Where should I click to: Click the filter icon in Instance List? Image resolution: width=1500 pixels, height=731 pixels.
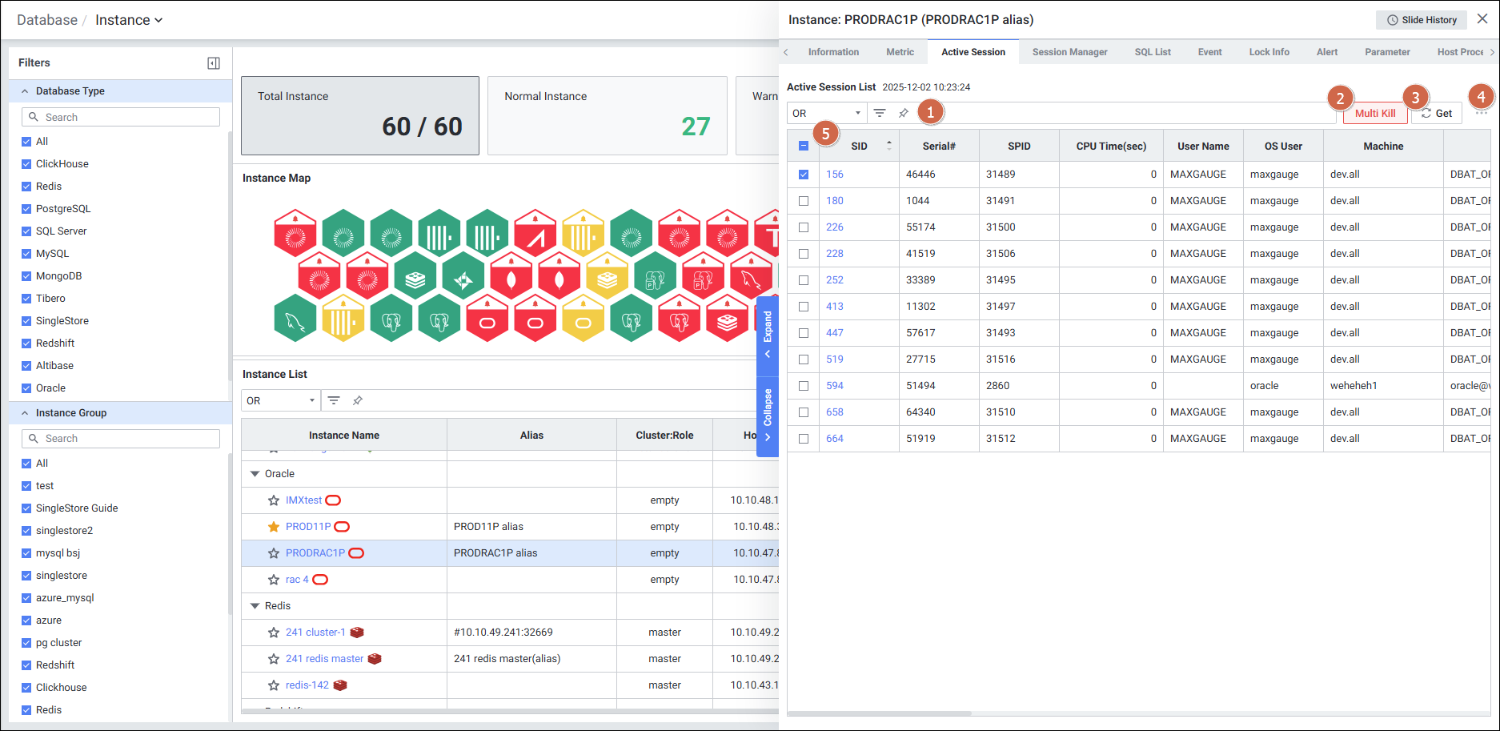pyautogui.click(x=334, y=400)
